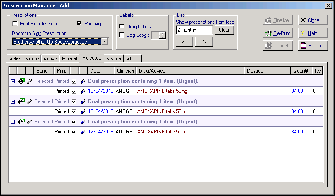Collapse the first Dual prescription group
Screen dimensions: 335x196
13,81
